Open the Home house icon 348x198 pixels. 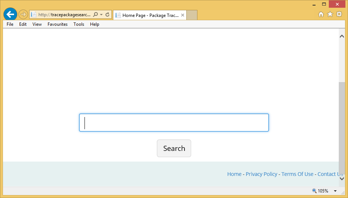point(321,14)
